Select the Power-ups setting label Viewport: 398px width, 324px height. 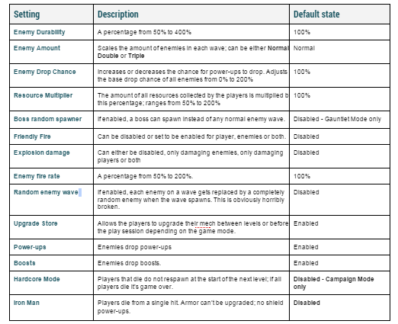click(30, 247)
